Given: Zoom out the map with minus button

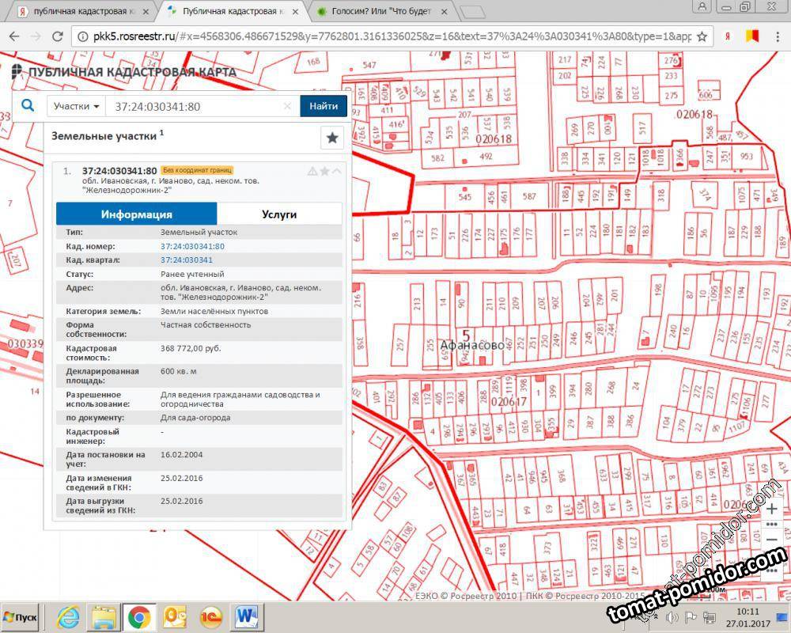Looking at the screenshot, I should pos(772,539).
